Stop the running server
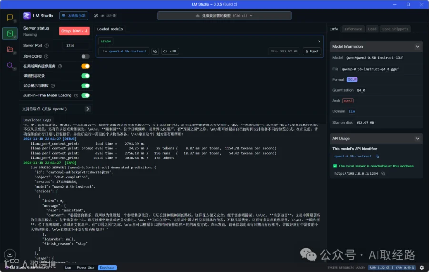Screen dimensions: 429x272 [74, 31]
